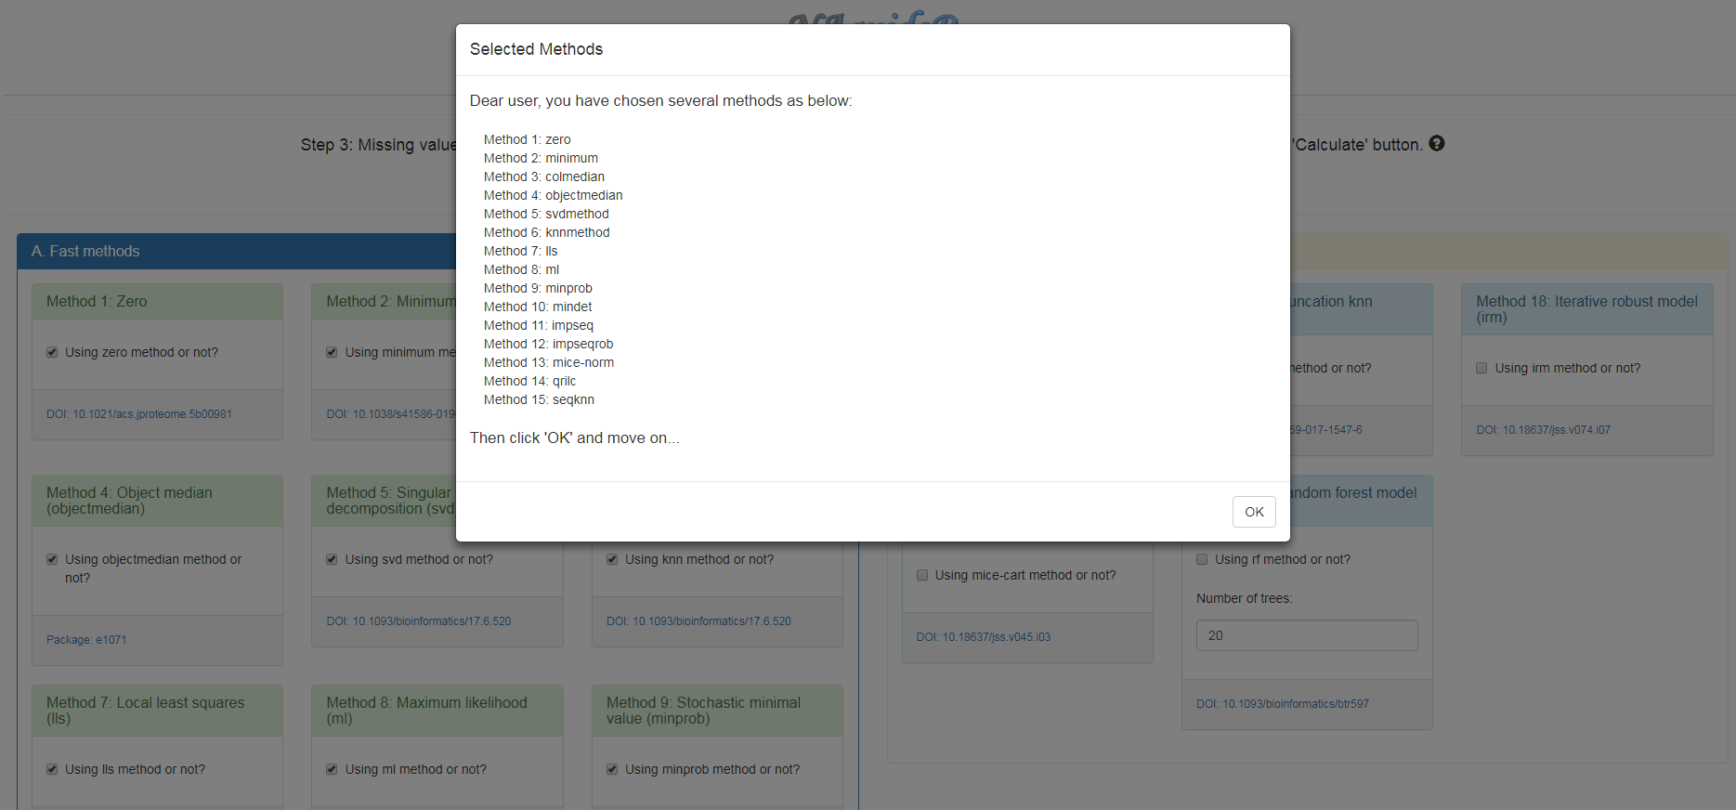1736x810 pixels.
Task: Open the svd method DOI link
Action: pyautogui.click(x=419, y=621)
